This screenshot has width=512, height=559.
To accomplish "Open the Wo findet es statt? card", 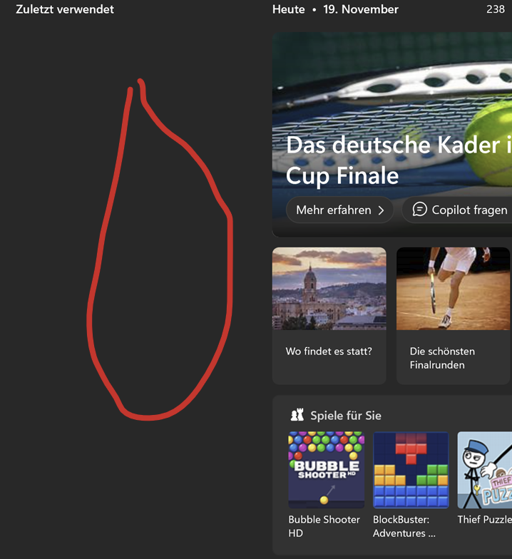I will coord(329,315).
